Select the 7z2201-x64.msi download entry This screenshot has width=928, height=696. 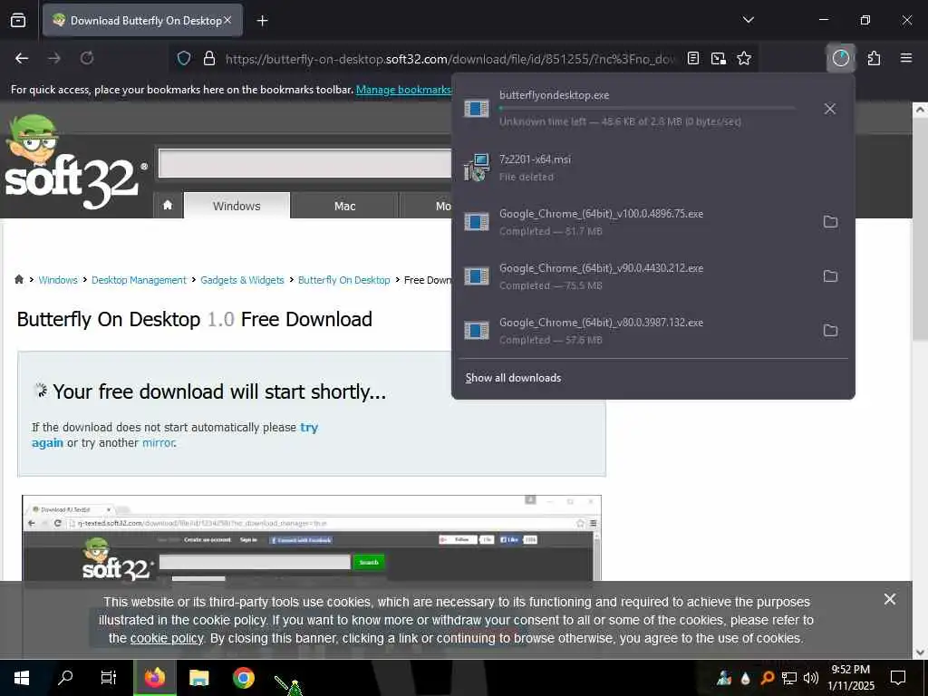click(x=652, y=168)
